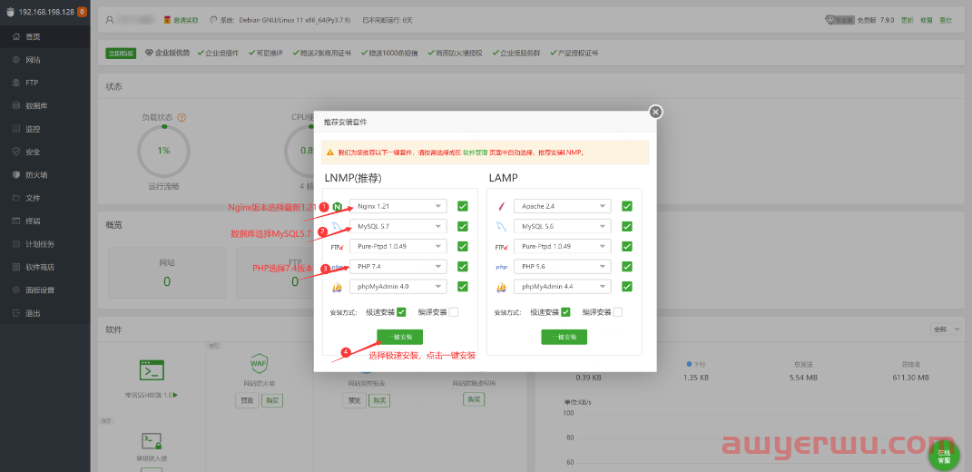
Task: Click the question mark next to 负载状态
Action: [x=182, y=116]
